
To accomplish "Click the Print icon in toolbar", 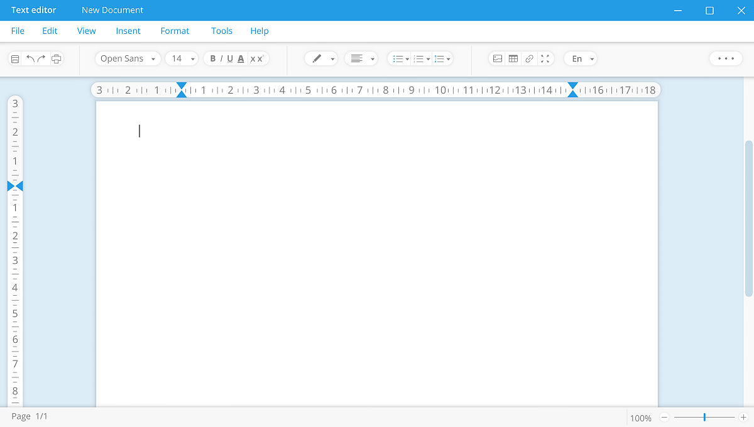I will 57,59.
